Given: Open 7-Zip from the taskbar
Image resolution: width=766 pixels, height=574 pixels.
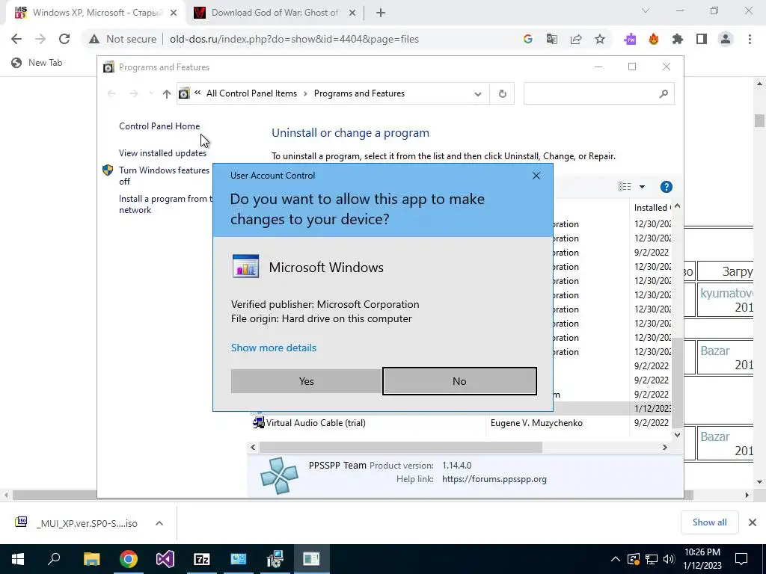Looking at the screenshot, I should (x=202, y=559).
